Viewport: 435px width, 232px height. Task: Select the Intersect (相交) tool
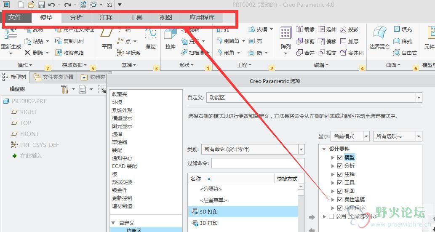click(327, 53)
